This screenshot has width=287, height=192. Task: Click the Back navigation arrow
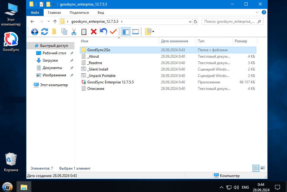point(32,21)
